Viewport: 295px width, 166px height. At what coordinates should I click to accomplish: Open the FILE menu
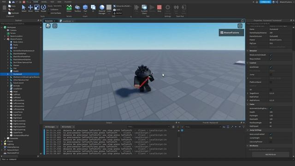pos(4,2)
